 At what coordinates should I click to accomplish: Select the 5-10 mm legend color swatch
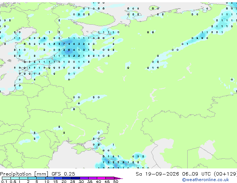point(41,178)
